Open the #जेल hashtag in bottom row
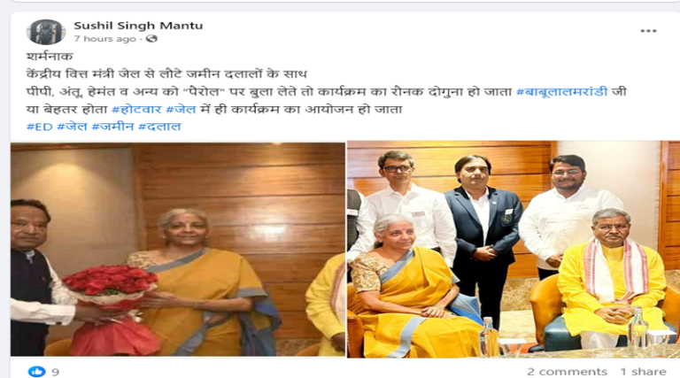Image resolution: width=680 pixels, height=378 pixels. pos(72,127)
